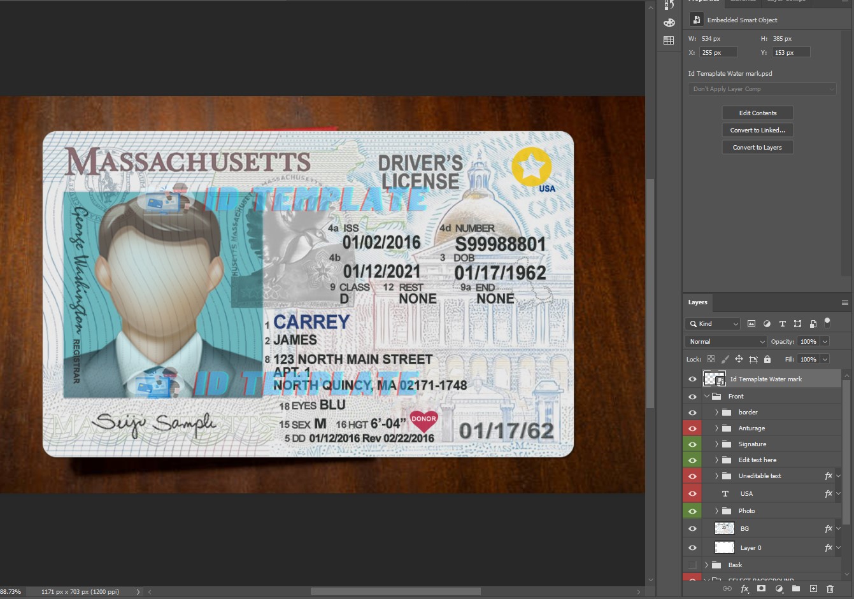Image resolution: width=854 pixels, height=599 pixels.
Task: Click the X position input field
Action: point(718,53)
